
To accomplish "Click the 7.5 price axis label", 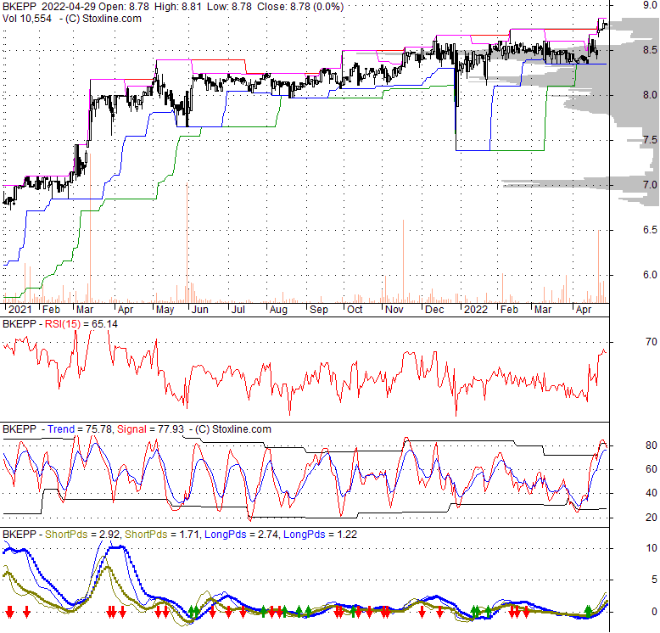I will coord(650,140).
